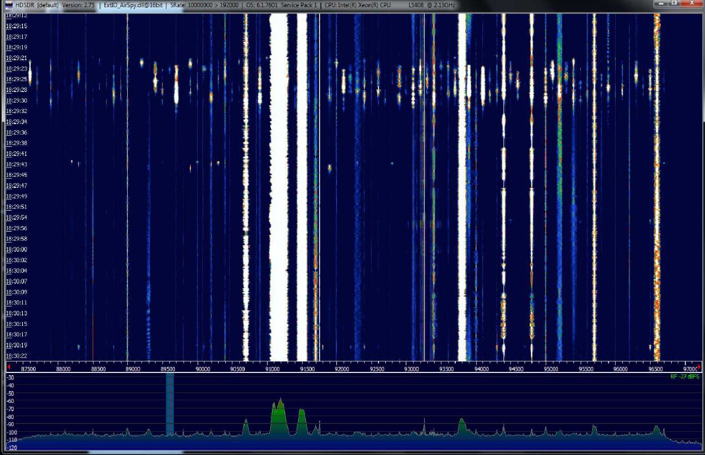The height and width of the screenshot is (455, 705).
Task: Click the -60 dB scale label
Action: pyautogui.click(x=10, y=401)
